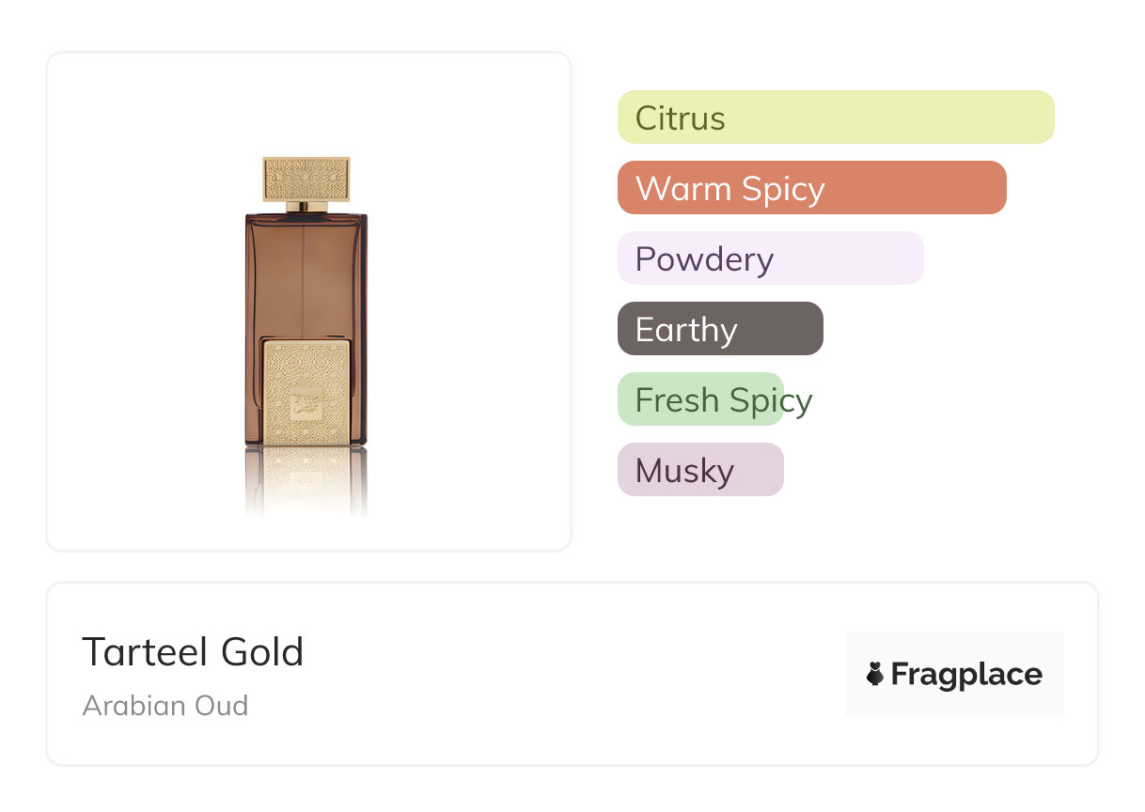
Task: Choose the lavender Powdery accord bar
Action: [770, 258]
